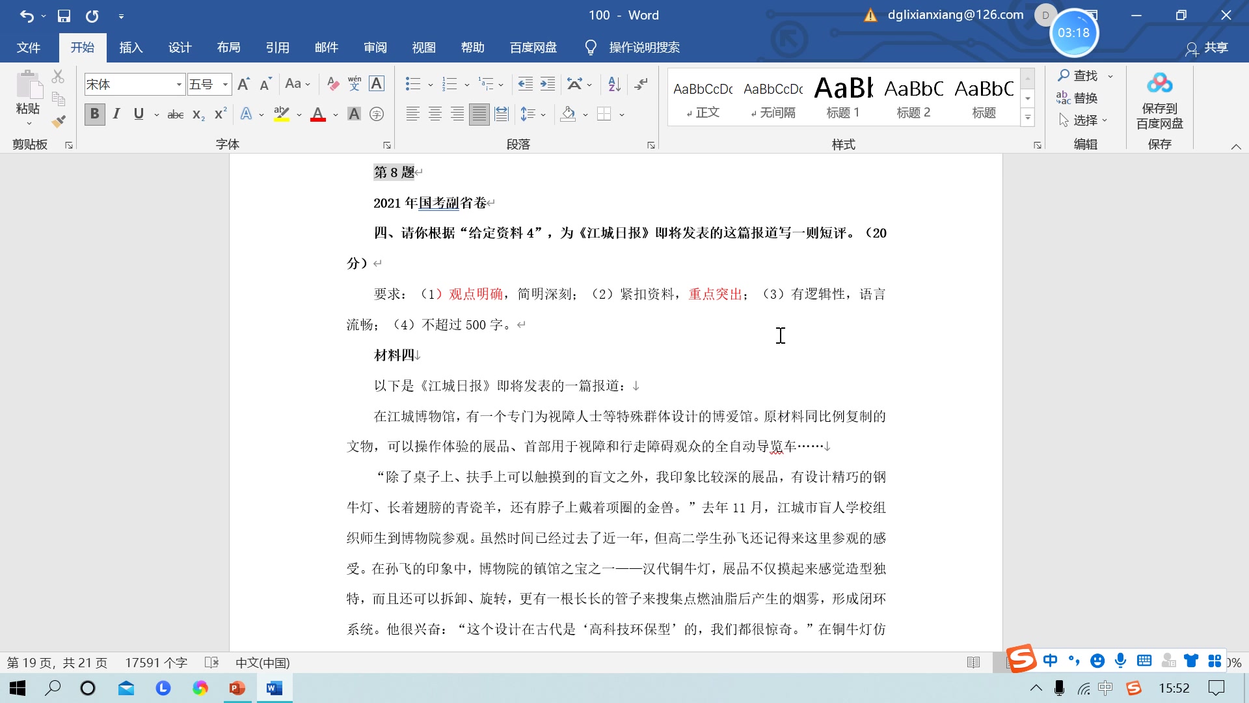Apply red font color
1249x703 pixels.
[x=318, y=114]
